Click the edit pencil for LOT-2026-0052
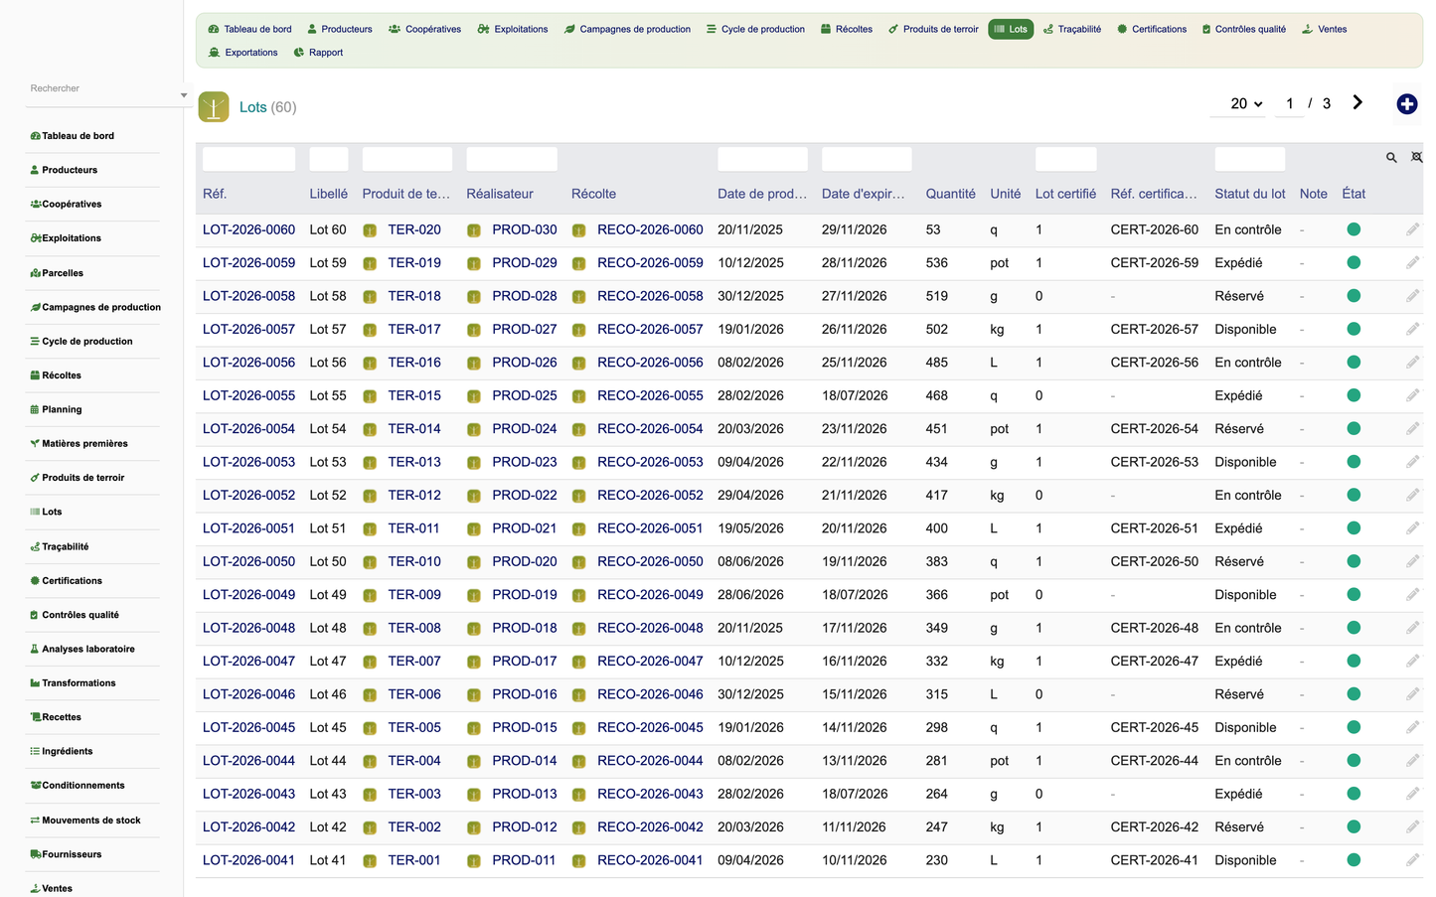 (1412, 495)
